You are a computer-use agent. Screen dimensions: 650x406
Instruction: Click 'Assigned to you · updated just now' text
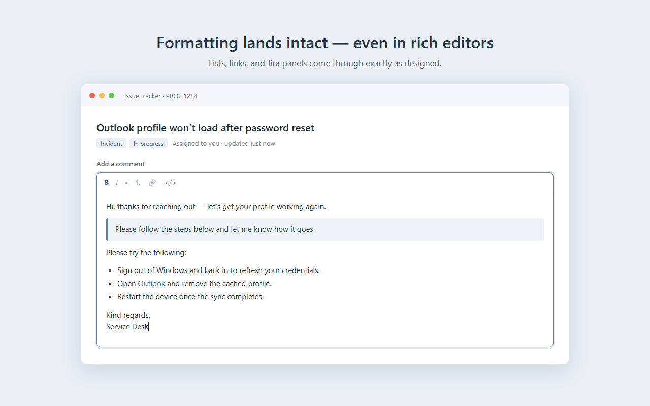coord(223,144)
